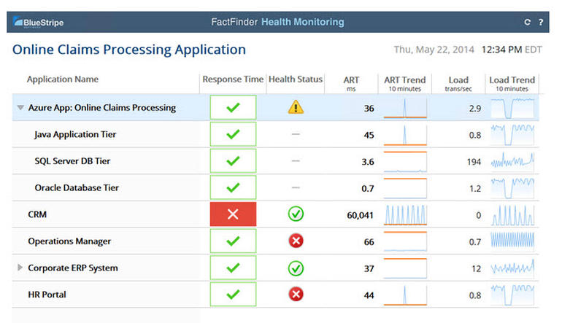The width and height of the screenshot is (562, 323).
Task: Select SQL Server DB Tier row name
Action: [x=72, y=161]
